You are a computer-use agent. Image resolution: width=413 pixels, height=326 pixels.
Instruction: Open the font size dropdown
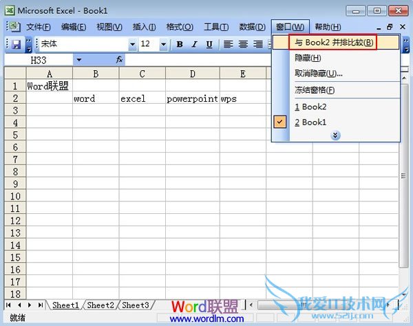pos(163,44)
